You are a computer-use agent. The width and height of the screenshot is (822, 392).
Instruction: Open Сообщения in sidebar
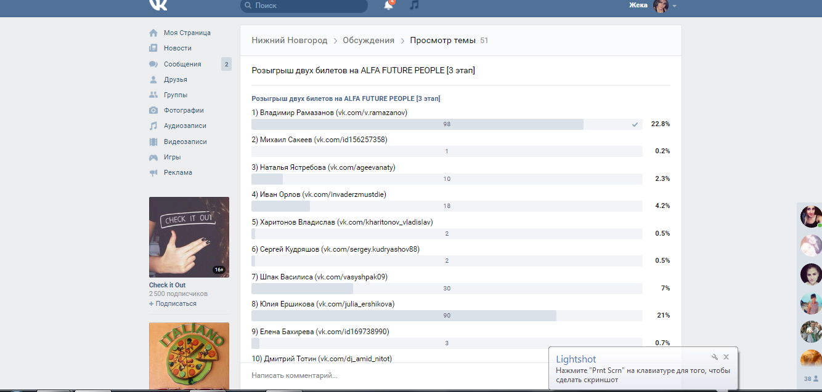[182, 64]
